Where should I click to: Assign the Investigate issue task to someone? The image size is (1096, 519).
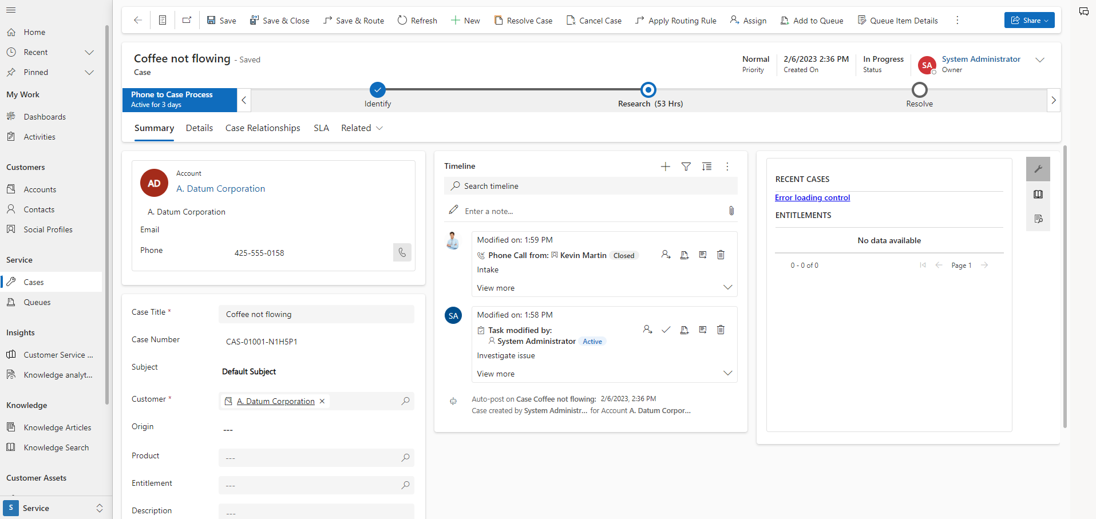[x=647, y=330]
